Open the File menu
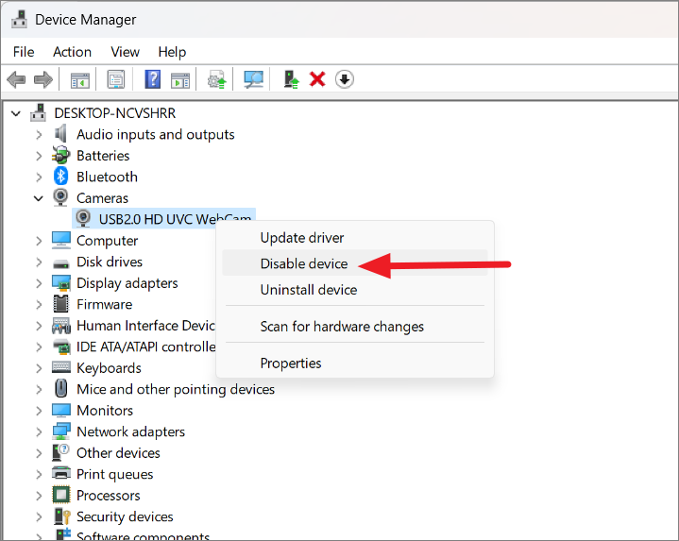The width and height of the screenshot is (679, 541). pyautogui.click(x=24, y=52)
